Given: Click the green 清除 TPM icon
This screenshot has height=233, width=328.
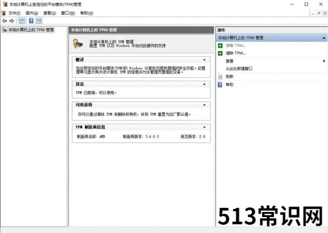Looking at the screenshot, I should click(220, 53).
